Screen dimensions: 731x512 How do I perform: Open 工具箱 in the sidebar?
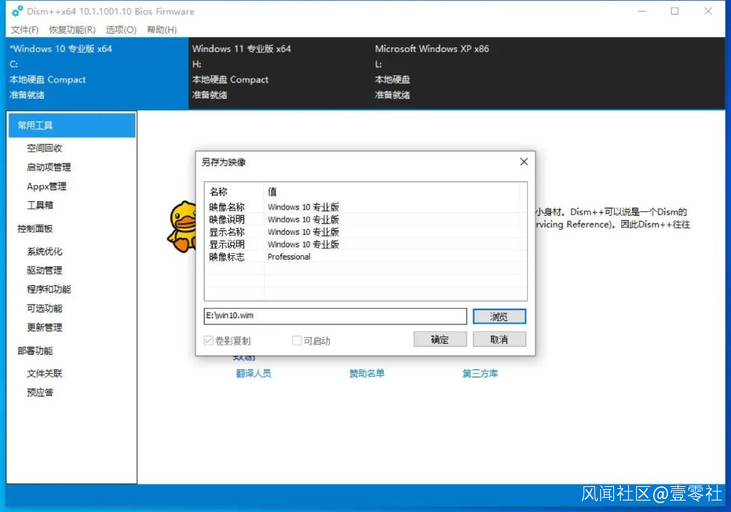tap(40, 205)
